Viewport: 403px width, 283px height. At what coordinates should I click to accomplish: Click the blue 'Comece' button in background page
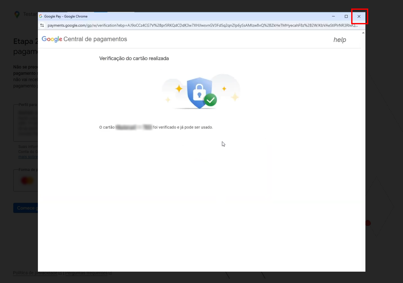tap(26, 208)
